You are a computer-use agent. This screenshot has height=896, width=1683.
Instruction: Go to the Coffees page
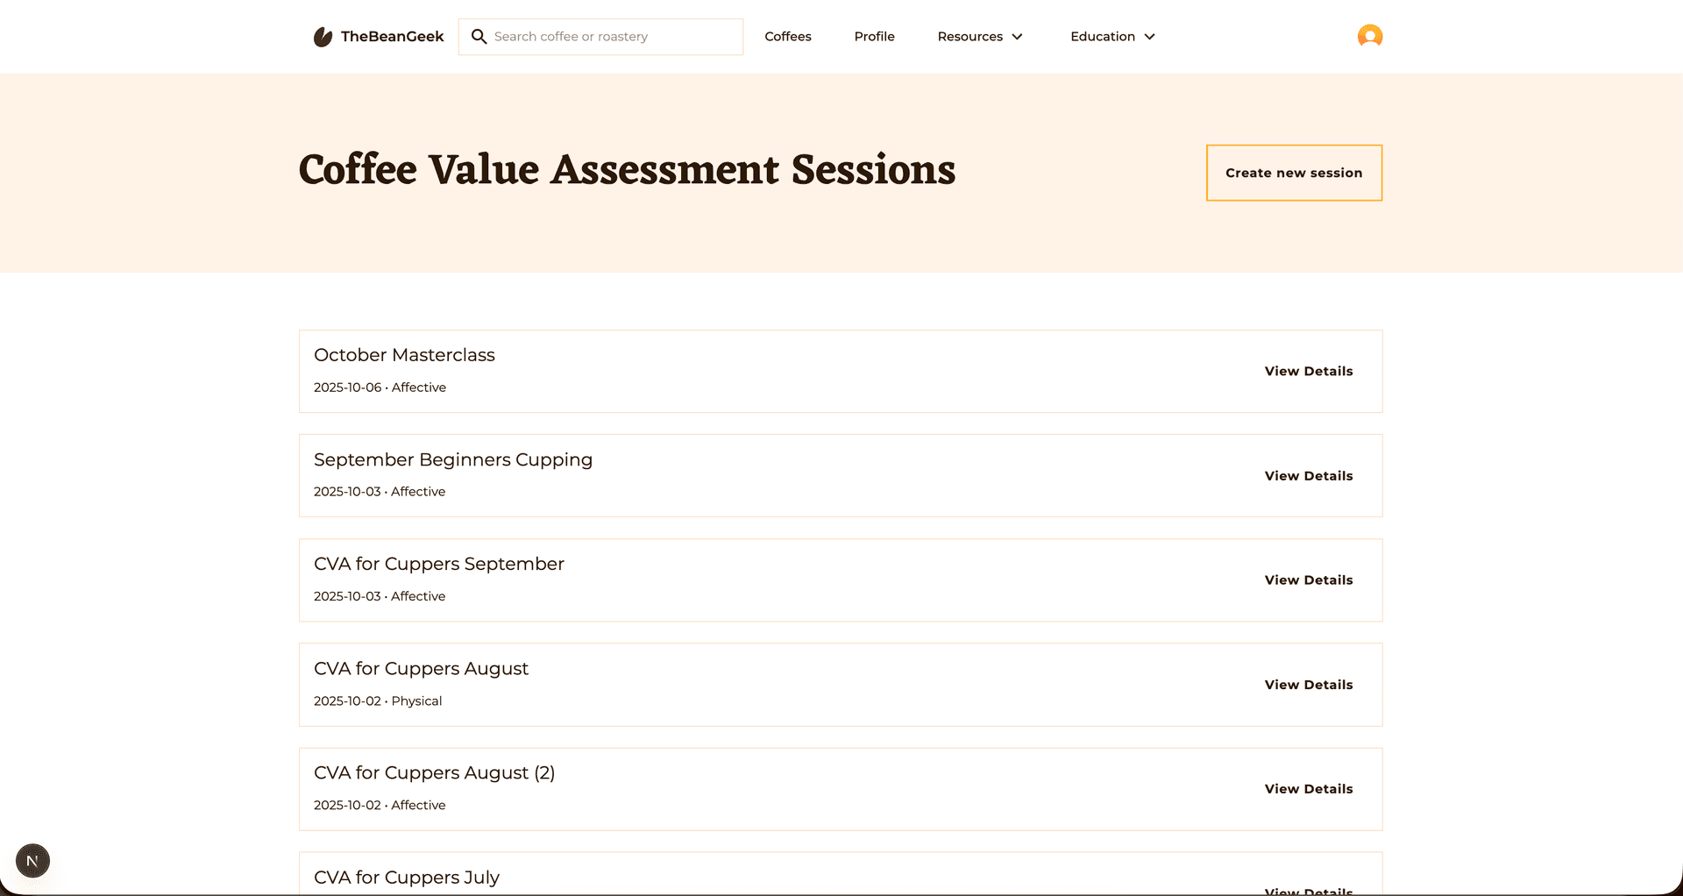(x=787, y=36)
